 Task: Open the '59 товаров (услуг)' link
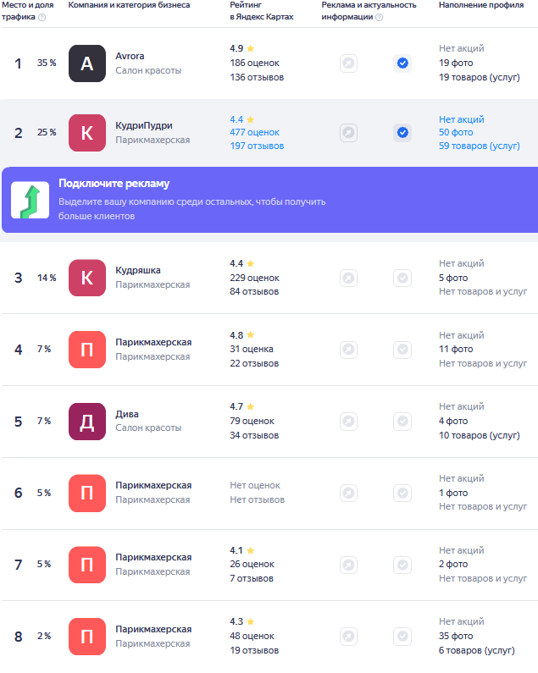480,146
